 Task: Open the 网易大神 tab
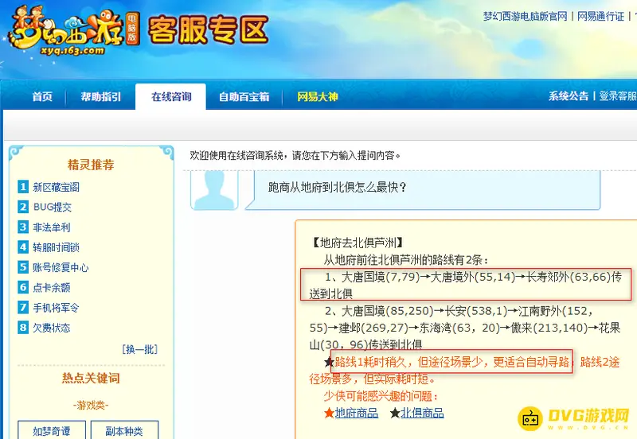[x=317, y=96]
